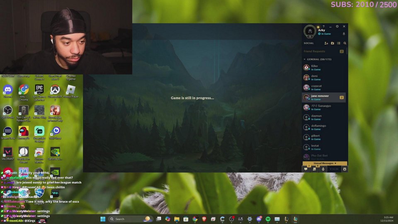Click the VALORANT desktop icon
Viewport: 398px width, 224px height.
point(7,153)
